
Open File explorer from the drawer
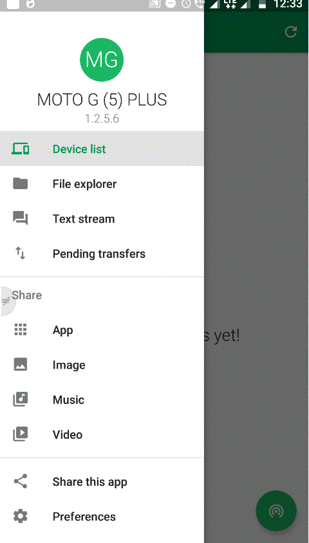coord(102,184)
